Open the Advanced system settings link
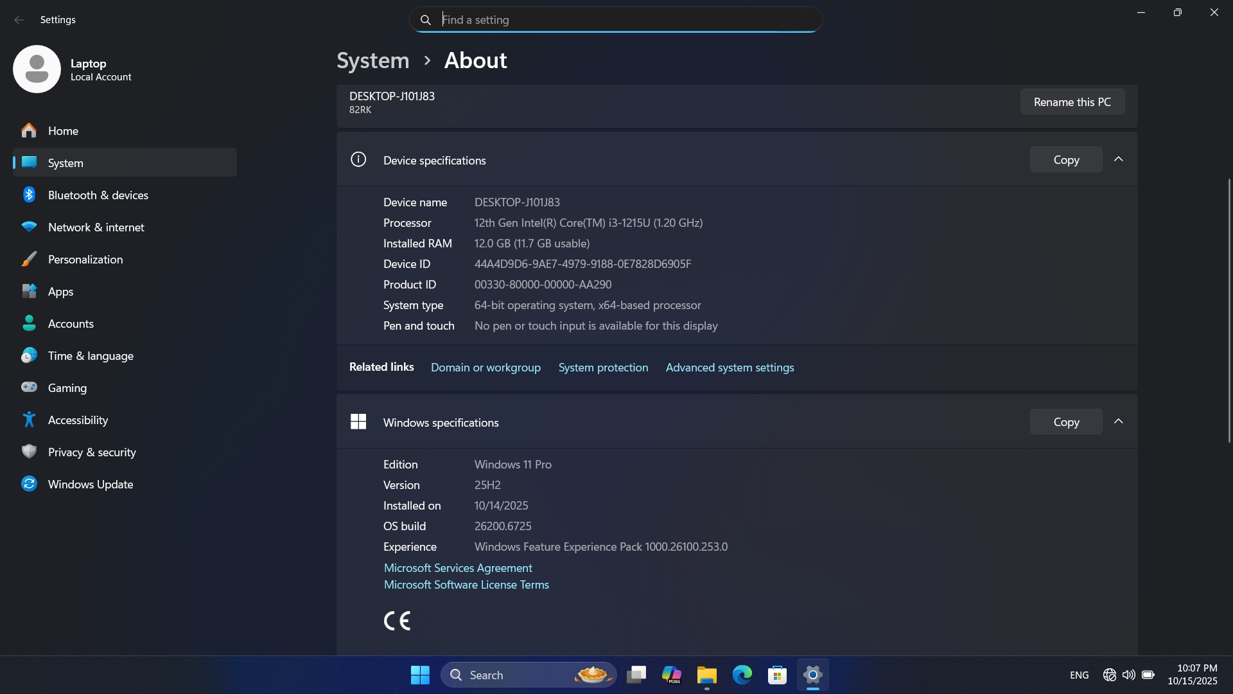The height and width of the screenshot is (694, 1233). tap(730, 368)
